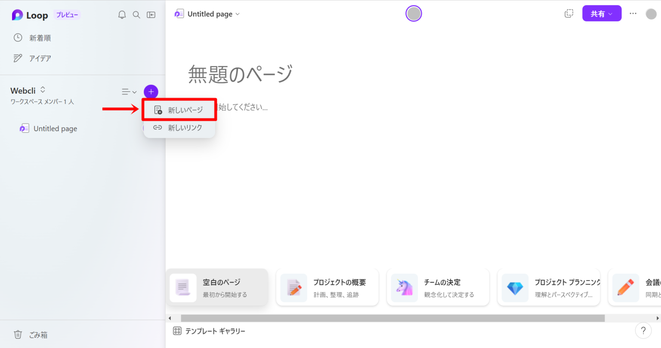Expand the 共有 button's dropdown arrow
661x348 pixels.
[611, 13]
